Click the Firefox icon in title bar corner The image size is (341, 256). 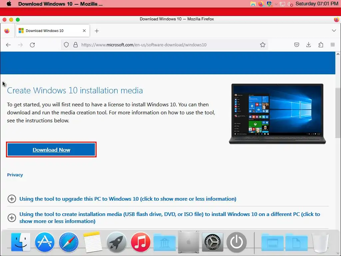coord(336,19)
